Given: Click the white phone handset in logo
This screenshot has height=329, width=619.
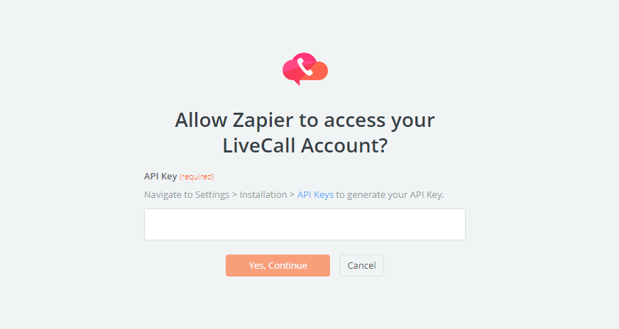Looking at the screenshot, I should tap(305, 67).
